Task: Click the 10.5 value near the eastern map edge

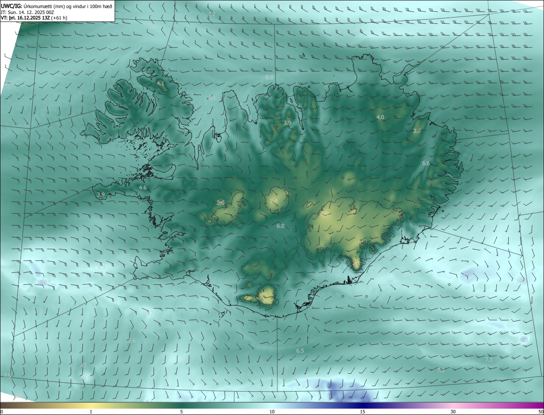Action: pos(521,281)
